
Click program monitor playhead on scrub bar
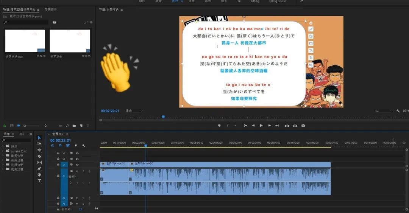[x=163, y=117]
